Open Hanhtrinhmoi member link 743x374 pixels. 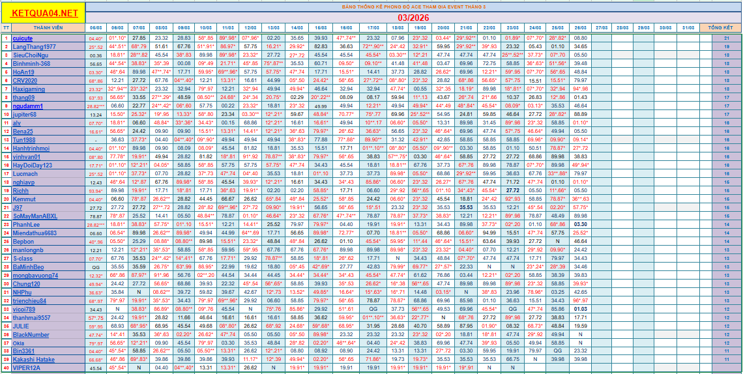(x=31, y=148)
